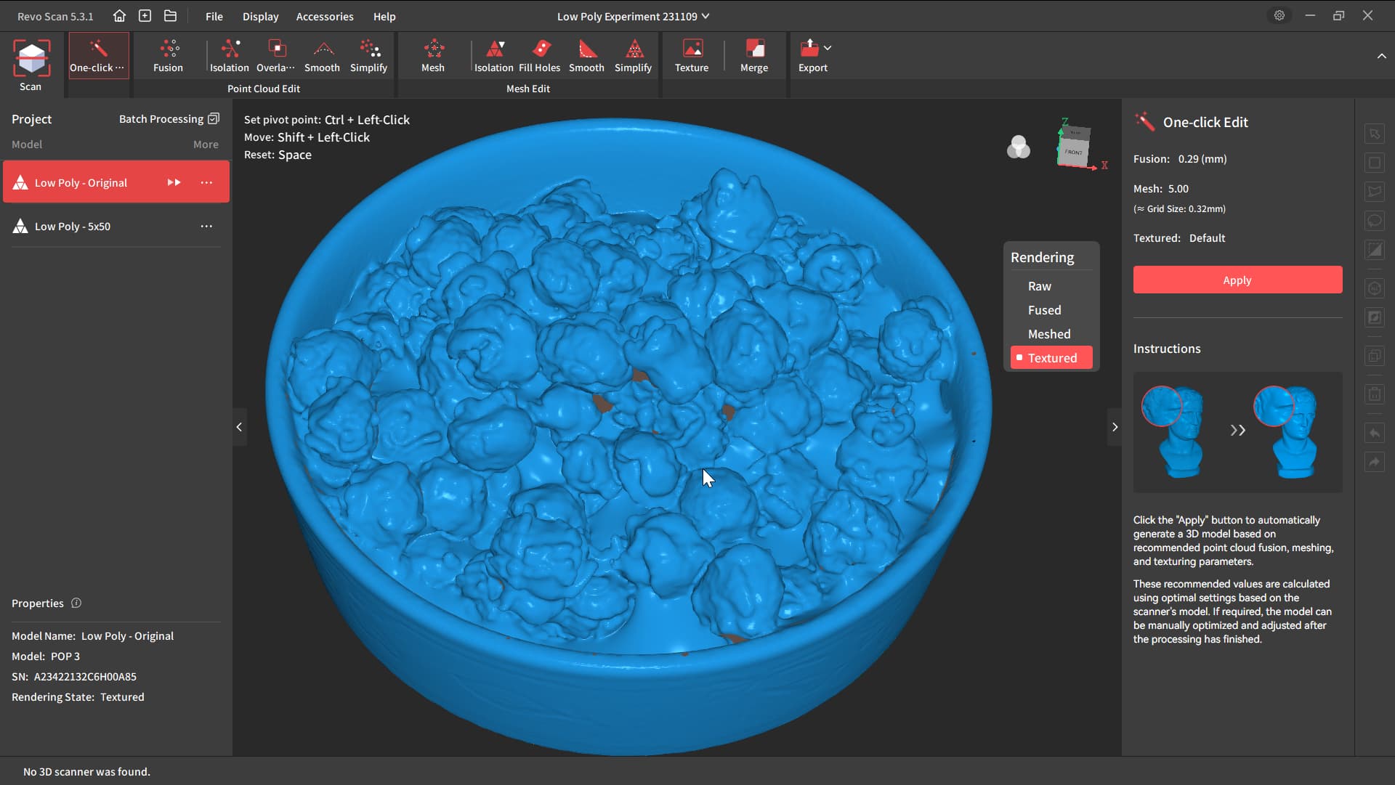Open the Scan mode button
The image size is (1395, 785).
click(31, 65)
